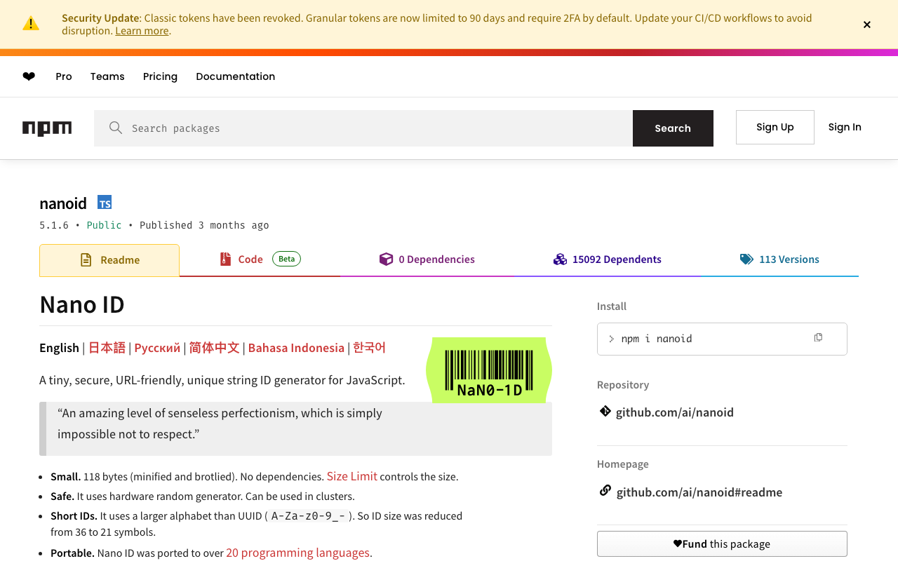This screenshot has width=898, height=561.
Task: Click the Dependents cubes icon
Action: click(560, 259)
